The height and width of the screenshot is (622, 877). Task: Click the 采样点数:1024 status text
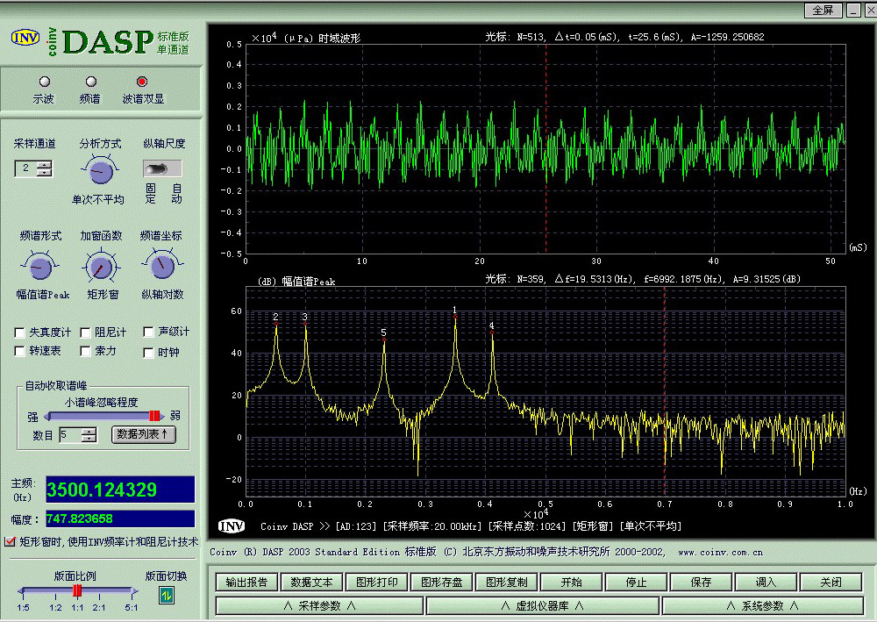click(x=527, y=526)
